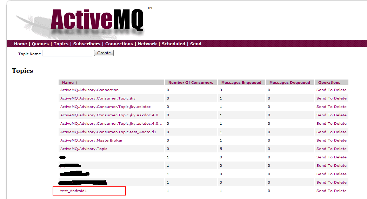Delete the topic ending in jky.askdoc

[x=340, y=107]
